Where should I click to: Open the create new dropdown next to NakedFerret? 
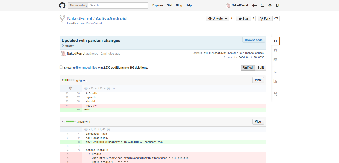[254, 5]
